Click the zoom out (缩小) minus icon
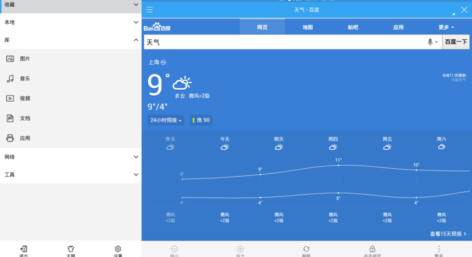The height and width of the screenshot is (257, 472). click(x=175, y=249)
